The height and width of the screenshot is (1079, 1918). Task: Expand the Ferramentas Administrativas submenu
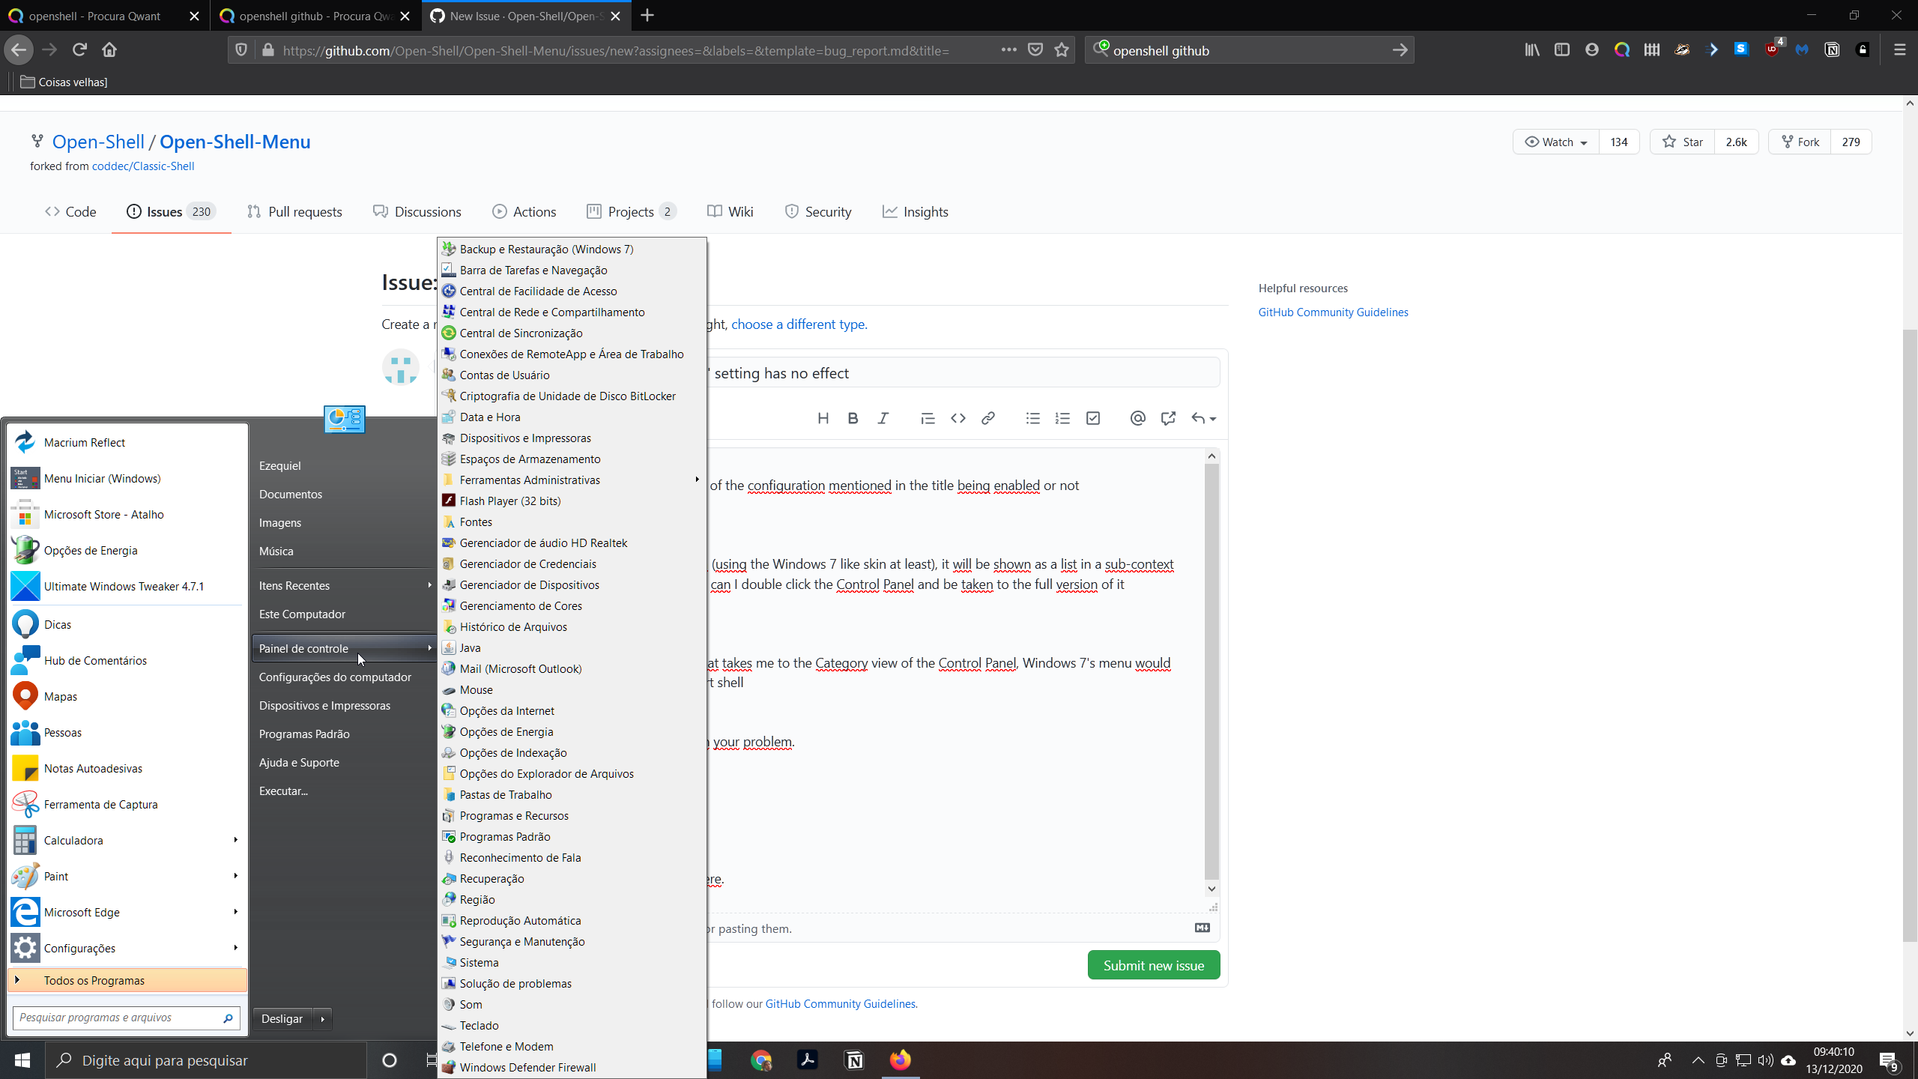tap(530, 480)
